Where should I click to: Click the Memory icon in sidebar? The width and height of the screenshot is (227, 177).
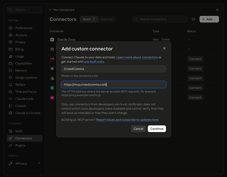11,71
